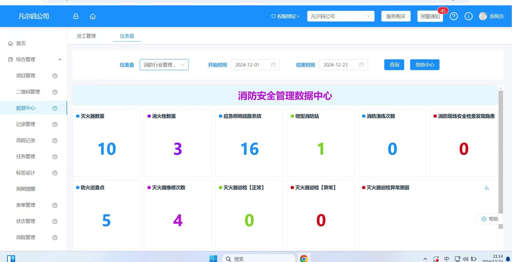Download the 灭火器巡检异常原因 chart data

coord(486,188)
